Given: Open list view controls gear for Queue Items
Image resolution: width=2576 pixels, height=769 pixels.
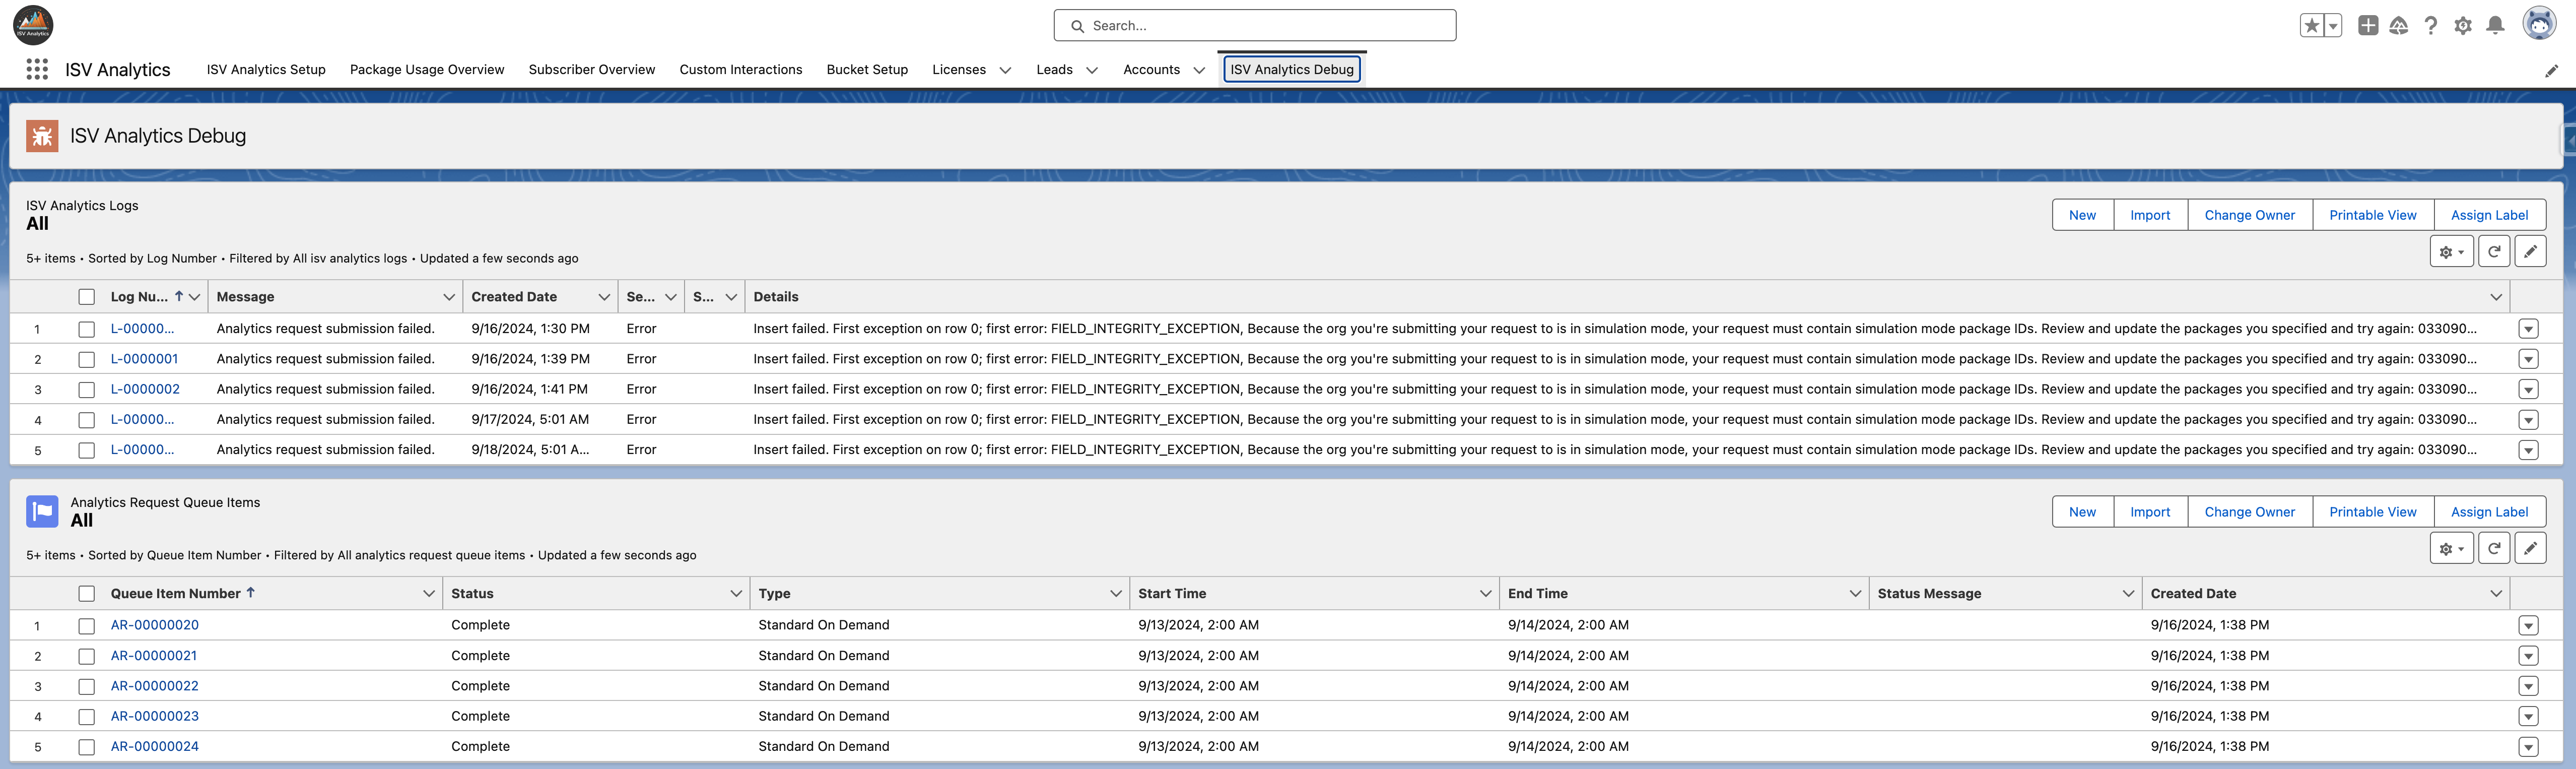Looking at the screenshot, I should [2451, 548].
